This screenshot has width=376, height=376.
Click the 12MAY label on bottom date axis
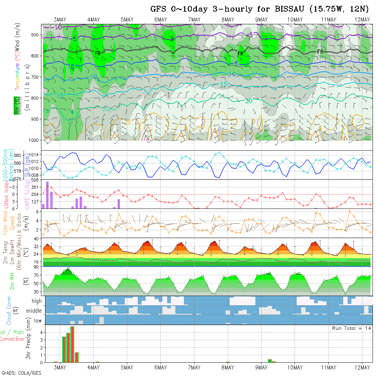pyautogui.click(x=362, y=367)
